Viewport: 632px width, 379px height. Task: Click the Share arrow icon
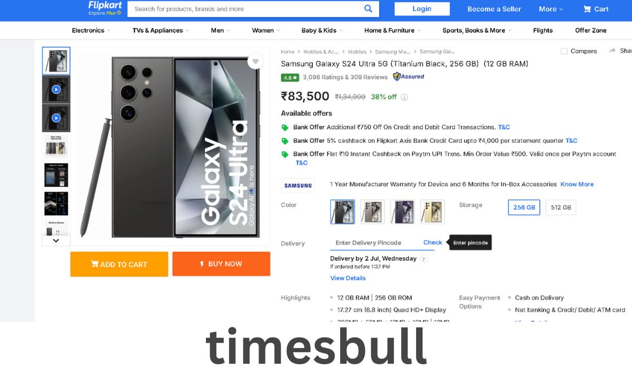613,51
